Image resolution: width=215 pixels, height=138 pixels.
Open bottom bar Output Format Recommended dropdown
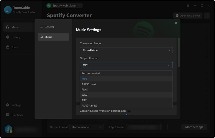[87, 127]
